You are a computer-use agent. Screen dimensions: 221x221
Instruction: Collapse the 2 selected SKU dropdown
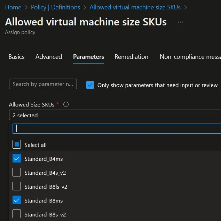click(x=115, y=115)
